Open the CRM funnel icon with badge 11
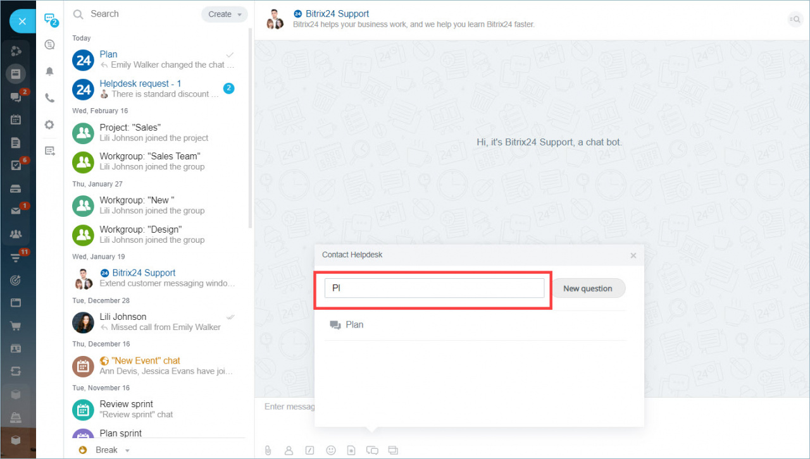810x459 pixels. click(16, 257)
